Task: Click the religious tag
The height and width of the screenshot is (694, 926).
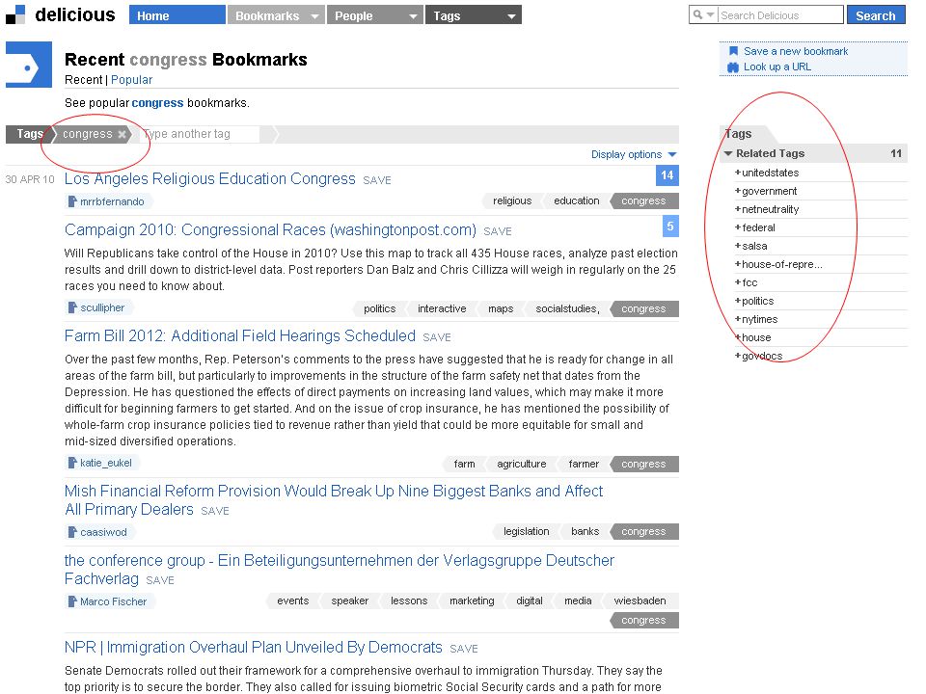Action: (512, 201)
